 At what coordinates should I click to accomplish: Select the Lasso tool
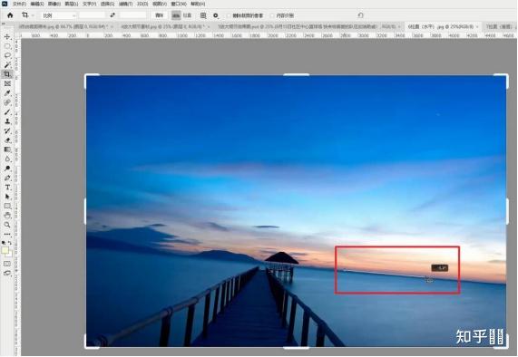pyautogui.click(x=7, y=55)
